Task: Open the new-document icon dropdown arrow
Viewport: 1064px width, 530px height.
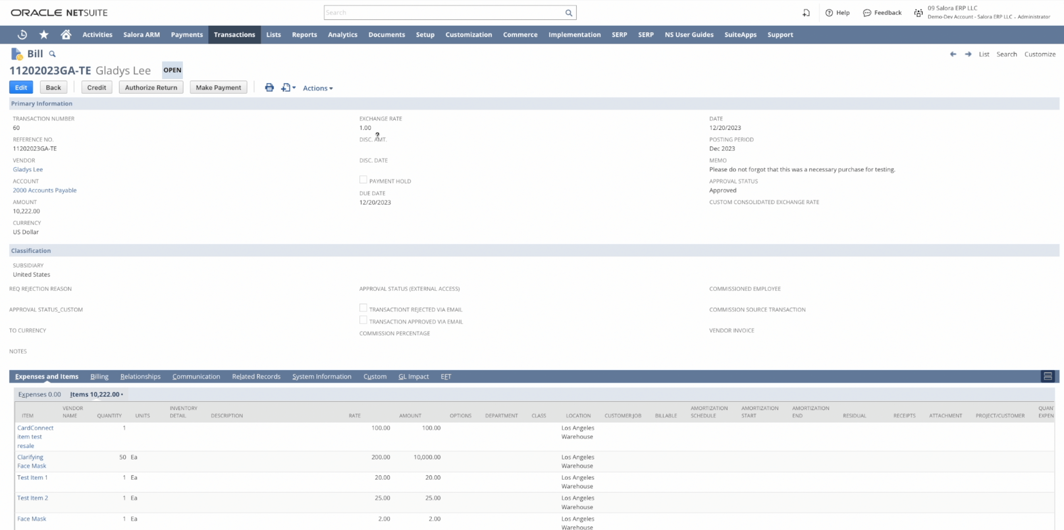Action: click(x=294, y=88)
